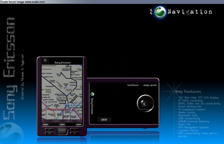Click the small green orb logo on the phone back
This screenshot has height=144, width=224.
[x=92, y=94]
